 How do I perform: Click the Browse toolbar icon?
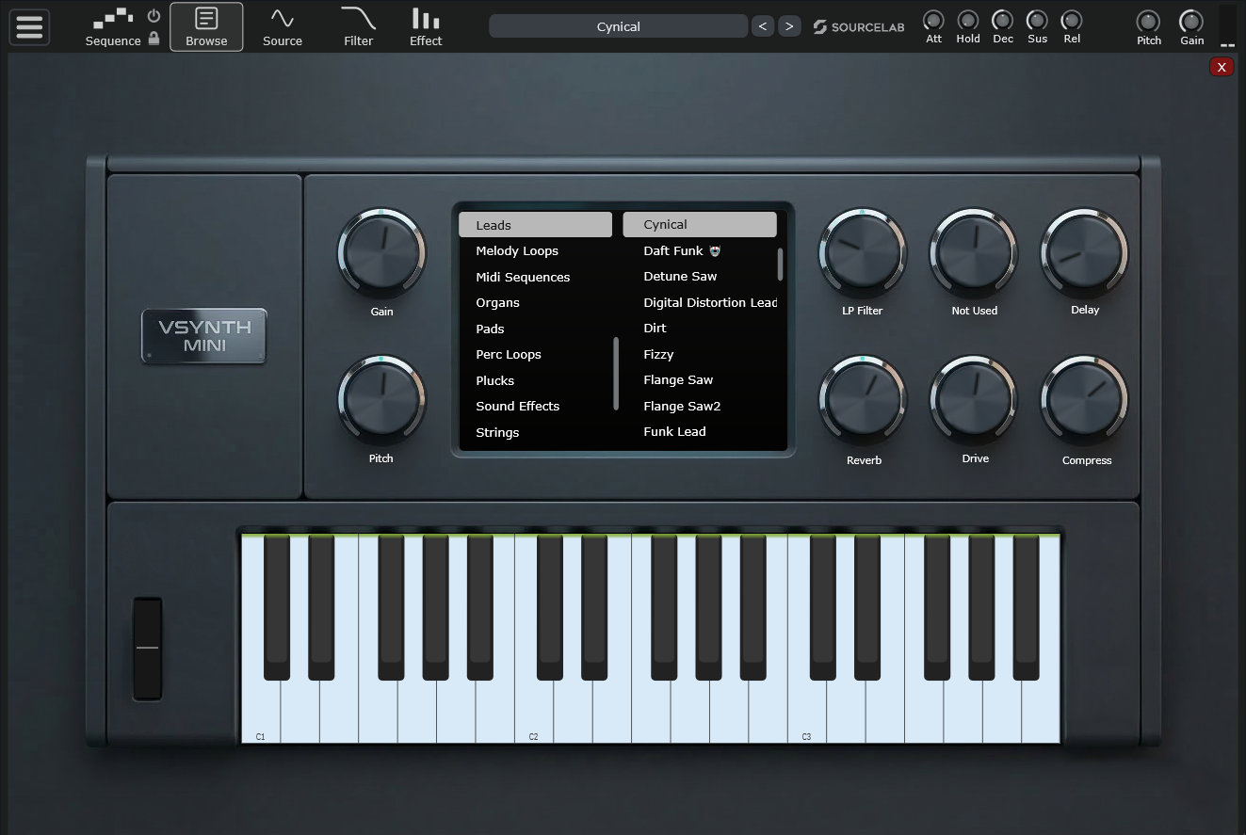coord(206,26)
